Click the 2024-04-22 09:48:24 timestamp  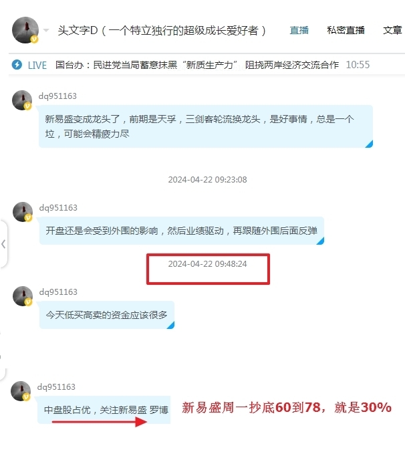click(x=207, y=264)
